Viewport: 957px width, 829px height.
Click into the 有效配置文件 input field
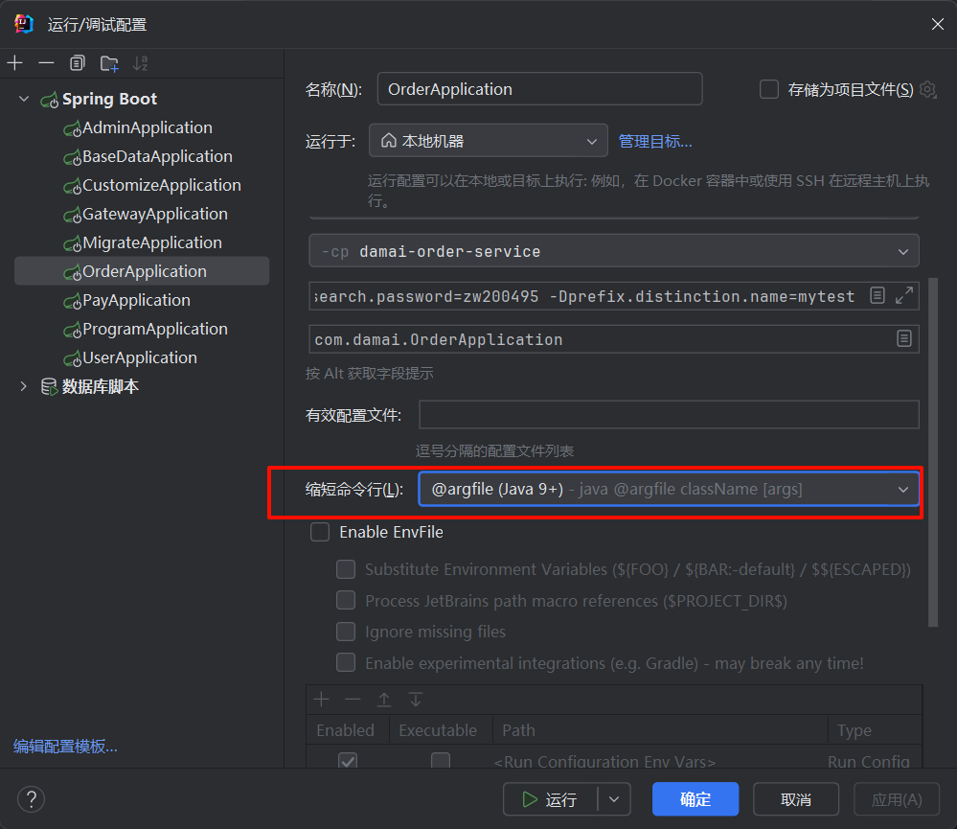[669, 415]
